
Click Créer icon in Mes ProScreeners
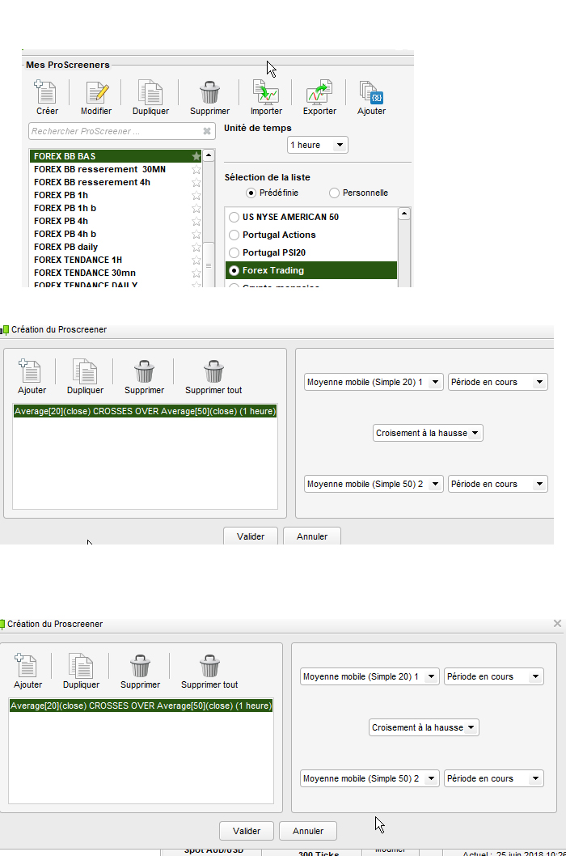(46, 91)
